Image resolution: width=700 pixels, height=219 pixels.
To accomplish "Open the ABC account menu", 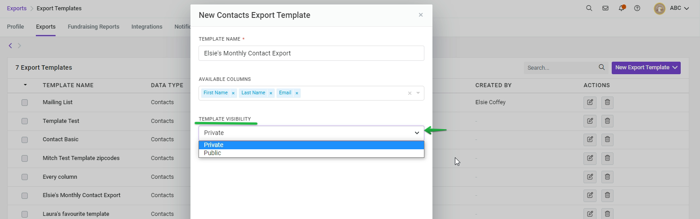I will 671,8.
